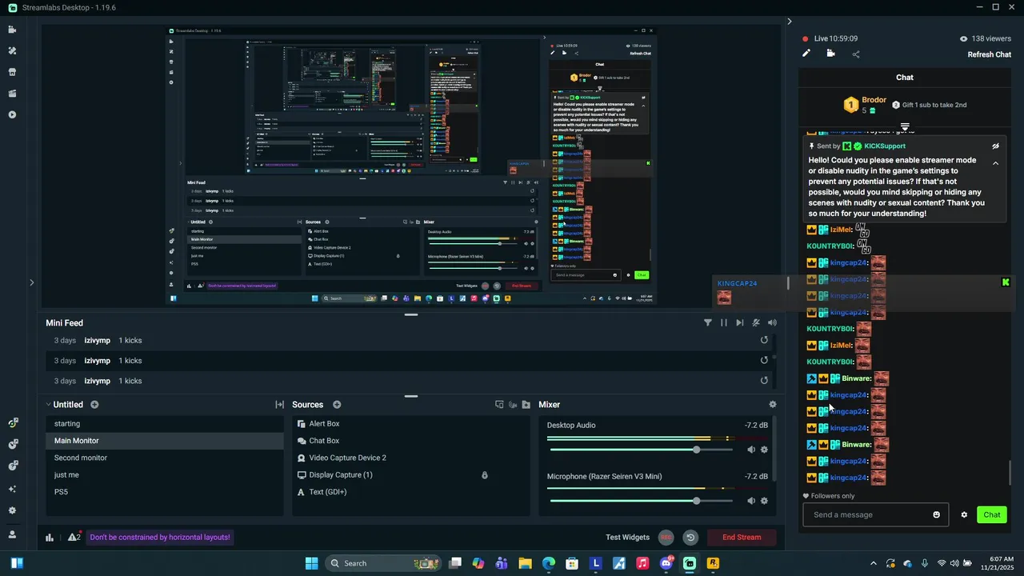Select the Main Monitor scene
This screenshot has width=1024, height=576.
point(165,441)
